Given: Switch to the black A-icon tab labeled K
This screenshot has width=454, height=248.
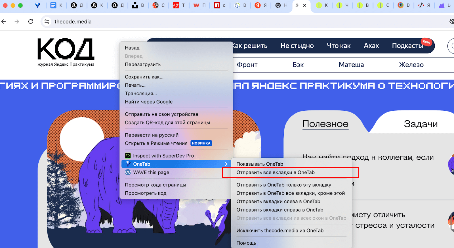Looking at the screenshot, I should [x=97, y=5].
